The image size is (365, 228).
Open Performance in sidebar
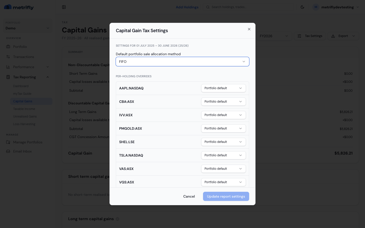tap(28, 67)
